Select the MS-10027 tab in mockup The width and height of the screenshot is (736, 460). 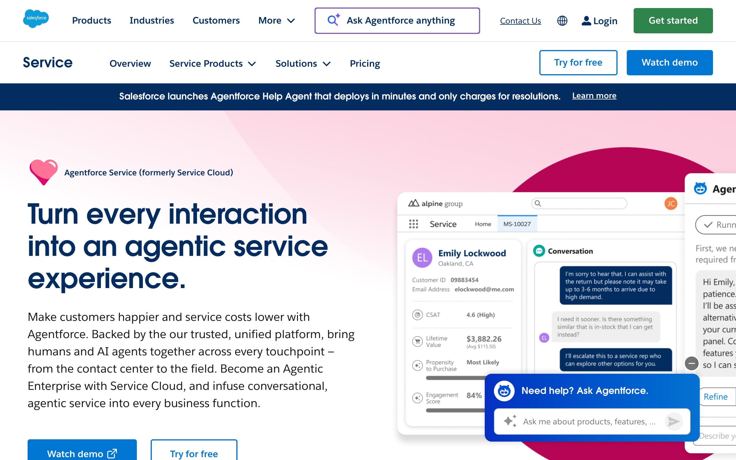tap(517, 224)
